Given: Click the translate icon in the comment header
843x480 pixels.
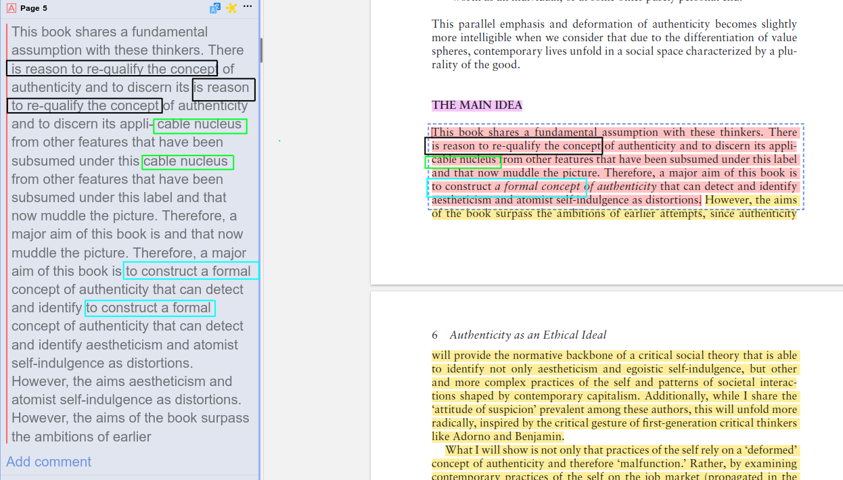Looking at the screenshot, I should click(215, 8).
